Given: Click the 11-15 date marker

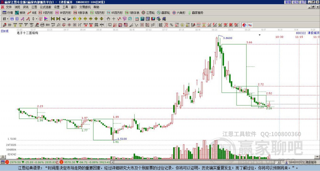Looking at the screenshot, I should click(x=299, y=37).
